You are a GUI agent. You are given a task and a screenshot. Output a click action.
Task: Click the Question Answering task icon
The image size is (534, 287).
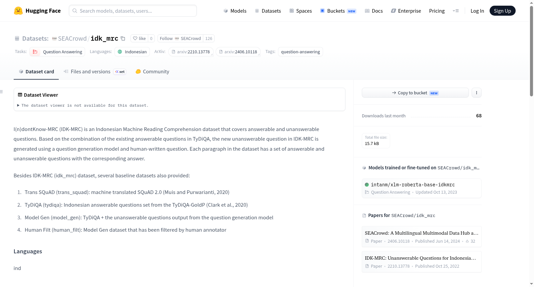(x=35, y=52)
